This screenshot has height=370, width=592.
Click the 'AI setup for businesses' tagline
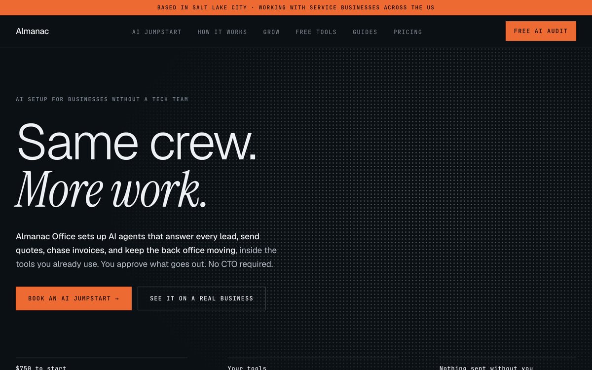[102, 99]
